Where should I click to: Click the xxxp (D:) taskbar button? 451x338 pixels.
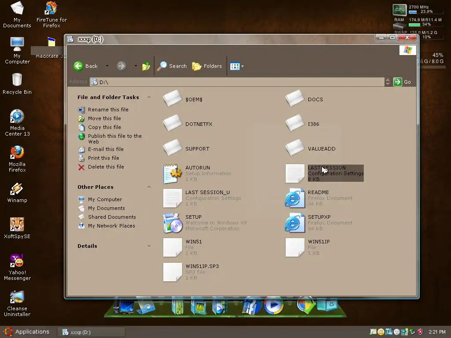click(91, 332)
